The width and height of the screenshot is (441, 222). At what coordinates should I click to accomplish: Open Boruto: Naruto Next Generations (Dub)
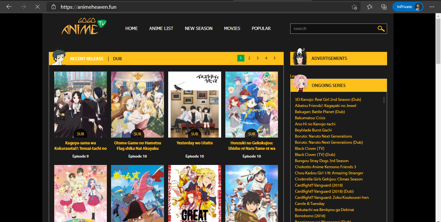coord(329,142)
